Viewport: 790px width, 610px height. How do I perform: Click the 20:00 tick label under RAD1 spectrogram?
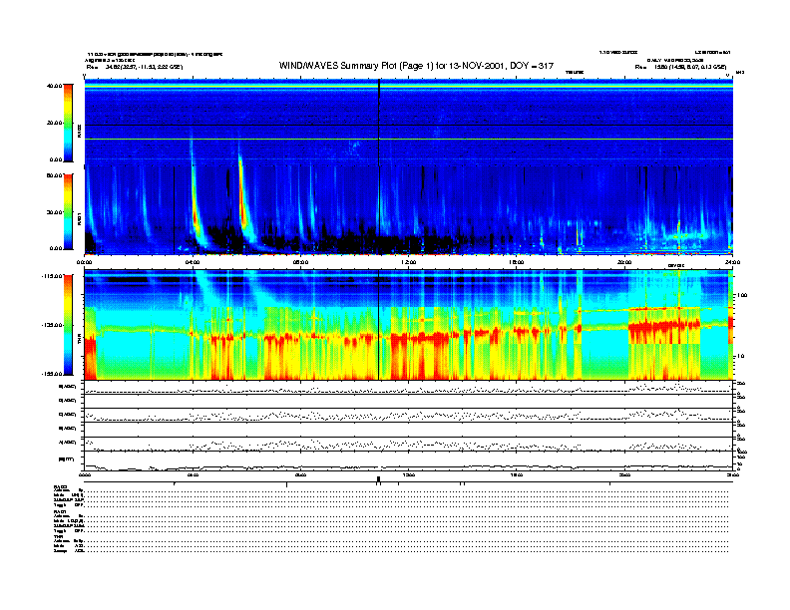(x=624, y=262)
